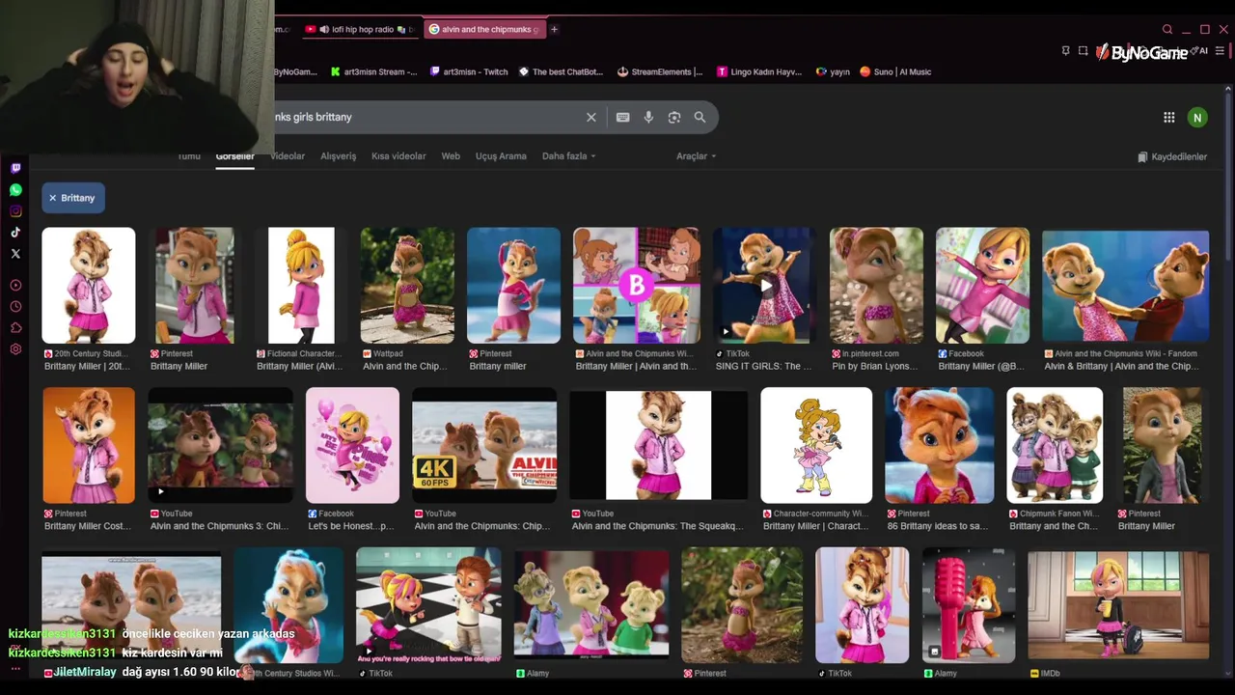The height and width of the screenshot is (695, 1235).
Task: Open X (Twitter) in the sidebar
Action: (x=15, y=254)
